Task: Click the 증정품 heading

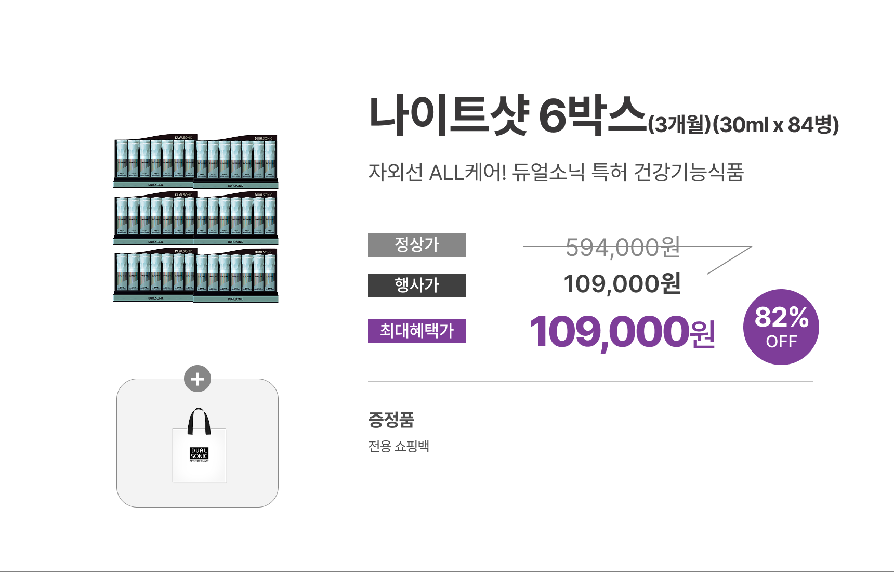Action: (x=391, y=420)
